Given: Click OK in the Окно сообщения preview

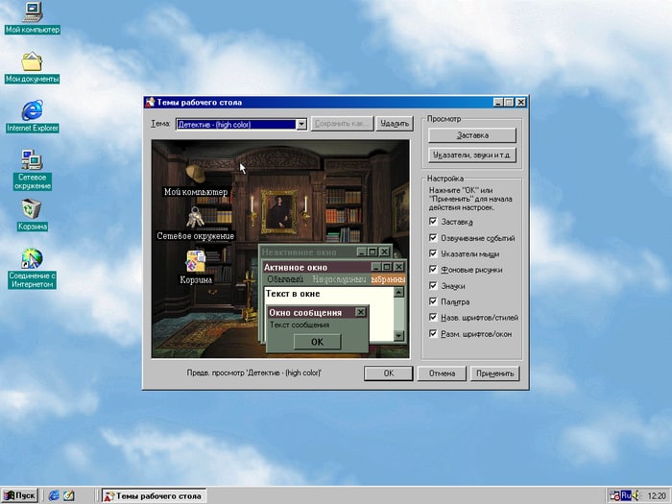Looking at the screenshot, I should [x=317, y=342].
